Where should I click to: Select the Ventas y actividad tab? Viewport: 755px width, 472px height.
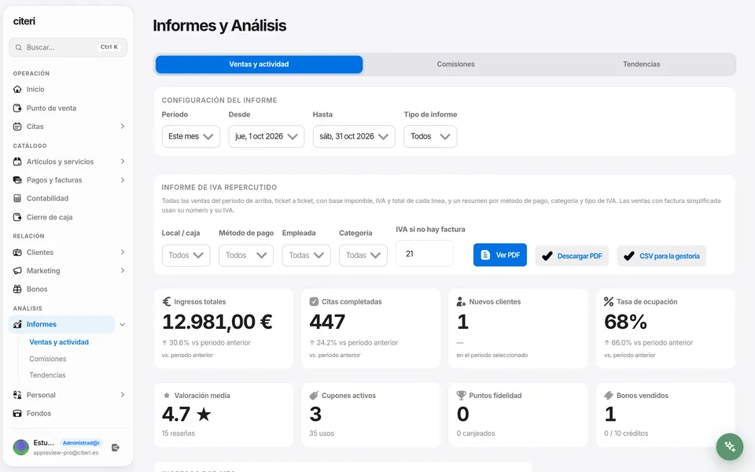(x=259, y=65)
